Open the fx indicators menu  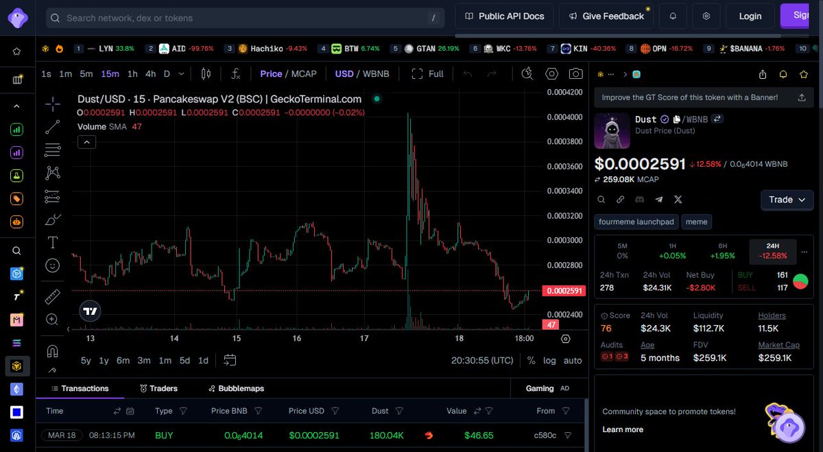[235, 73]
